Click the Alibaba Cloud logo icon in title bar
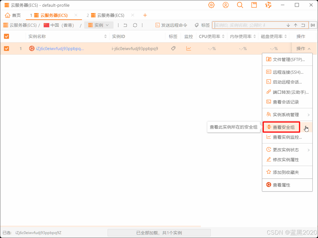Image resolution: width=318 pixels, height=238 pixels. [x=268, y=5]
